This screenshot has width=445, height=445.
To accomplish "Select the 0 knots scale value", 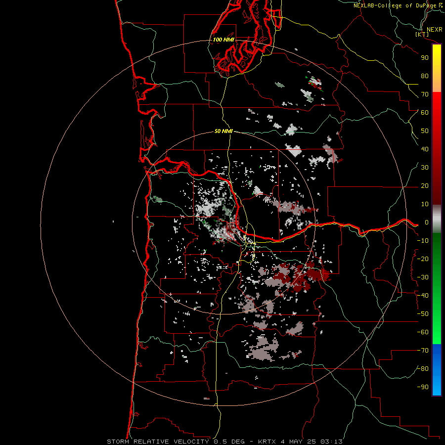I will (x=427, y=222).
